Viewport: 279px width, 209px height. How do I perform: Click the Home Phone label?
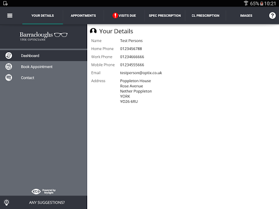pyautogui.click(x=102, y=48)
